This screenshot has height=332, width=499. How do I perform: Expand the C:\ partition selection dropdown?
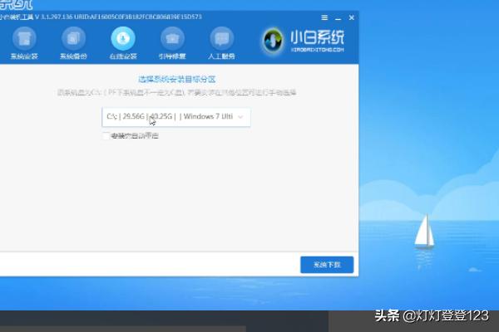coord(176,117)
